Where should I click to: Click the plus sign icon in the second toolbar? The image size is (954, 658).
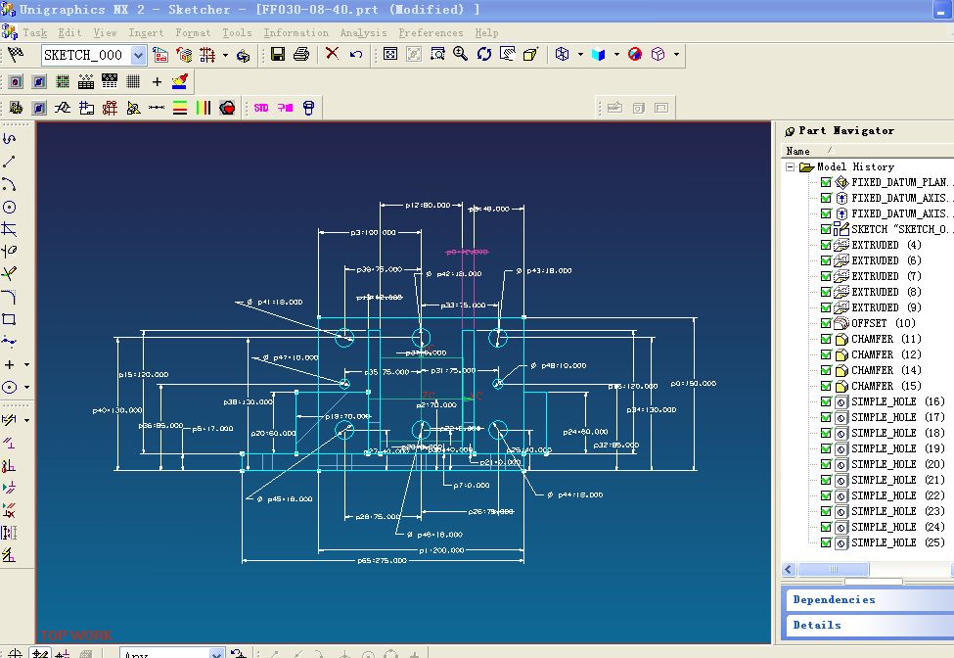point(157,81)
